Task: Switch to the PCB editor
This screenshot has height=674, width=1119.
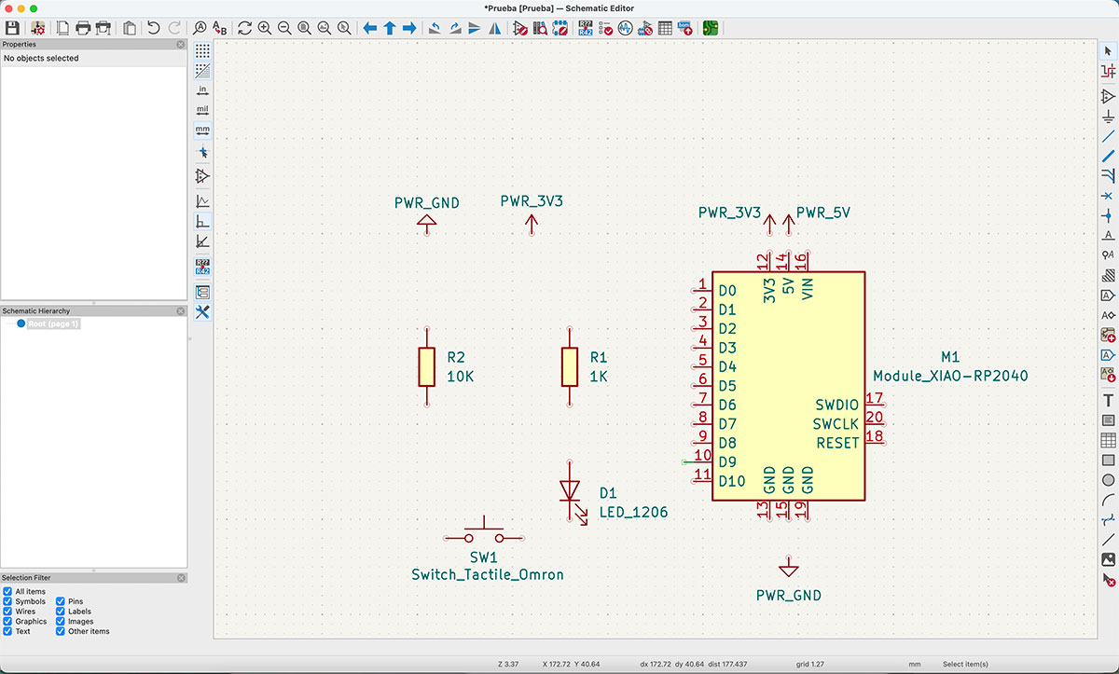Action: tap(710, 28)
